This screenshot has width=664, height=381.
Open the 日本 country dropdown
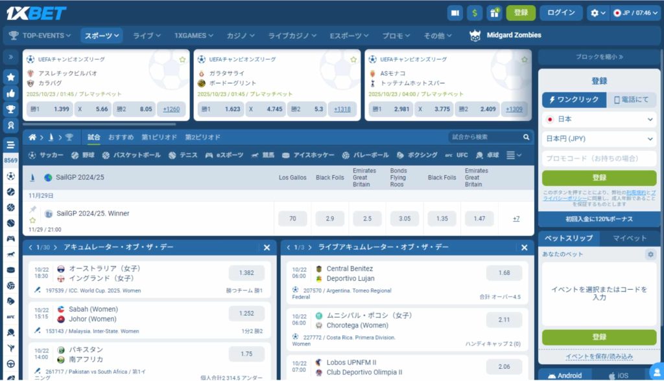point(599,120)
